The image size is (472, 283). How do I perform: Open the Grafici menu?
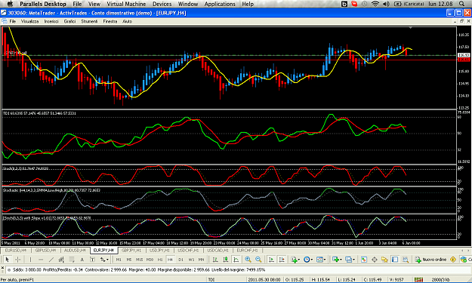coord(69,21)
